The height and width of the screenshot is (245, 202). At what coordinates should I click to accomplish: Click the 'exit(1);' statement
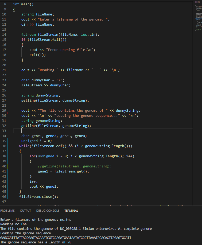38,55
